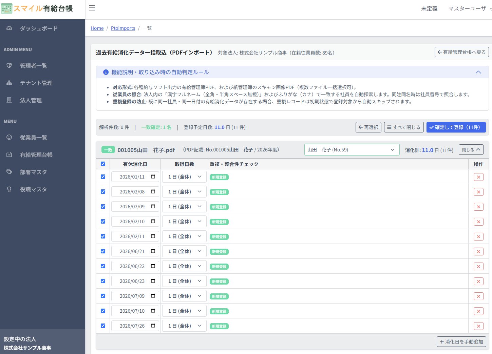Image resolution: width=492 pixels, height=354 pixels.
Task: Open テナント管理 in the sidebar
Action: [x=42, y=83]
